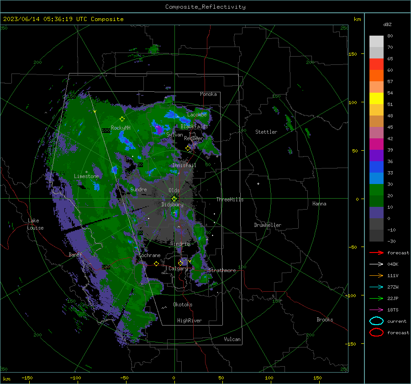
Task: Click the asterisk marker above Limestone
Action: (86, 172)
